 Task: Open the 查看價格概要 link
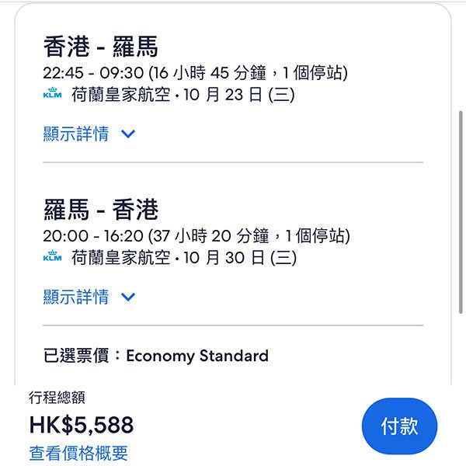point(78,453)
